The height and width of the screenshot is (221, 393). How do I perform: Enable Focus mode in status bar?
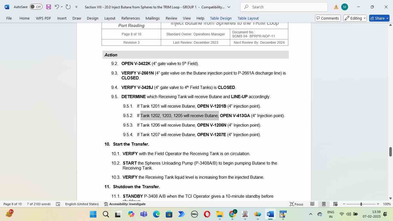coord(296,204)
